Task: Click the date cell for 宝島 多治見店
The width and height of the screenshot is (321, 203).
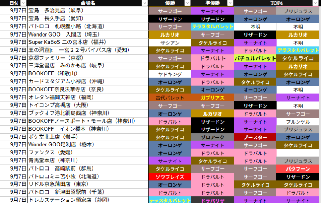Action: (14, 11)
